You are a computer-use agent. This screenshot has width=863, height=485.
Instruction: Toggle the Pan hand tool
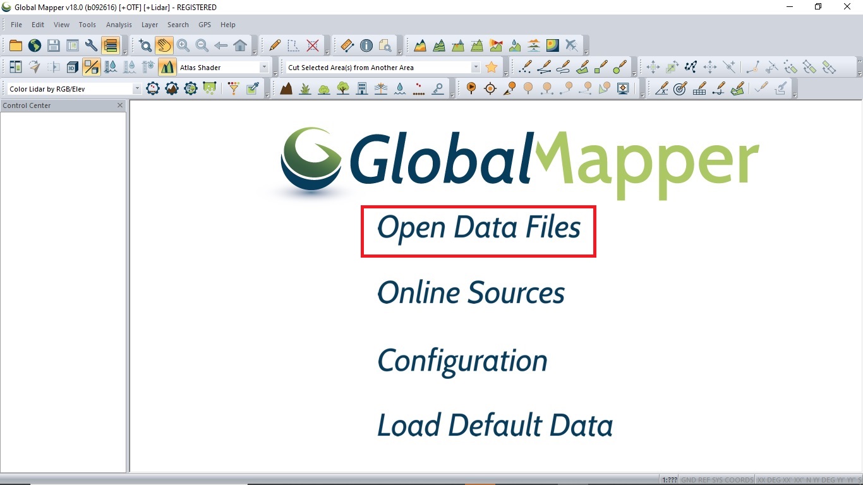pos(162,45)
